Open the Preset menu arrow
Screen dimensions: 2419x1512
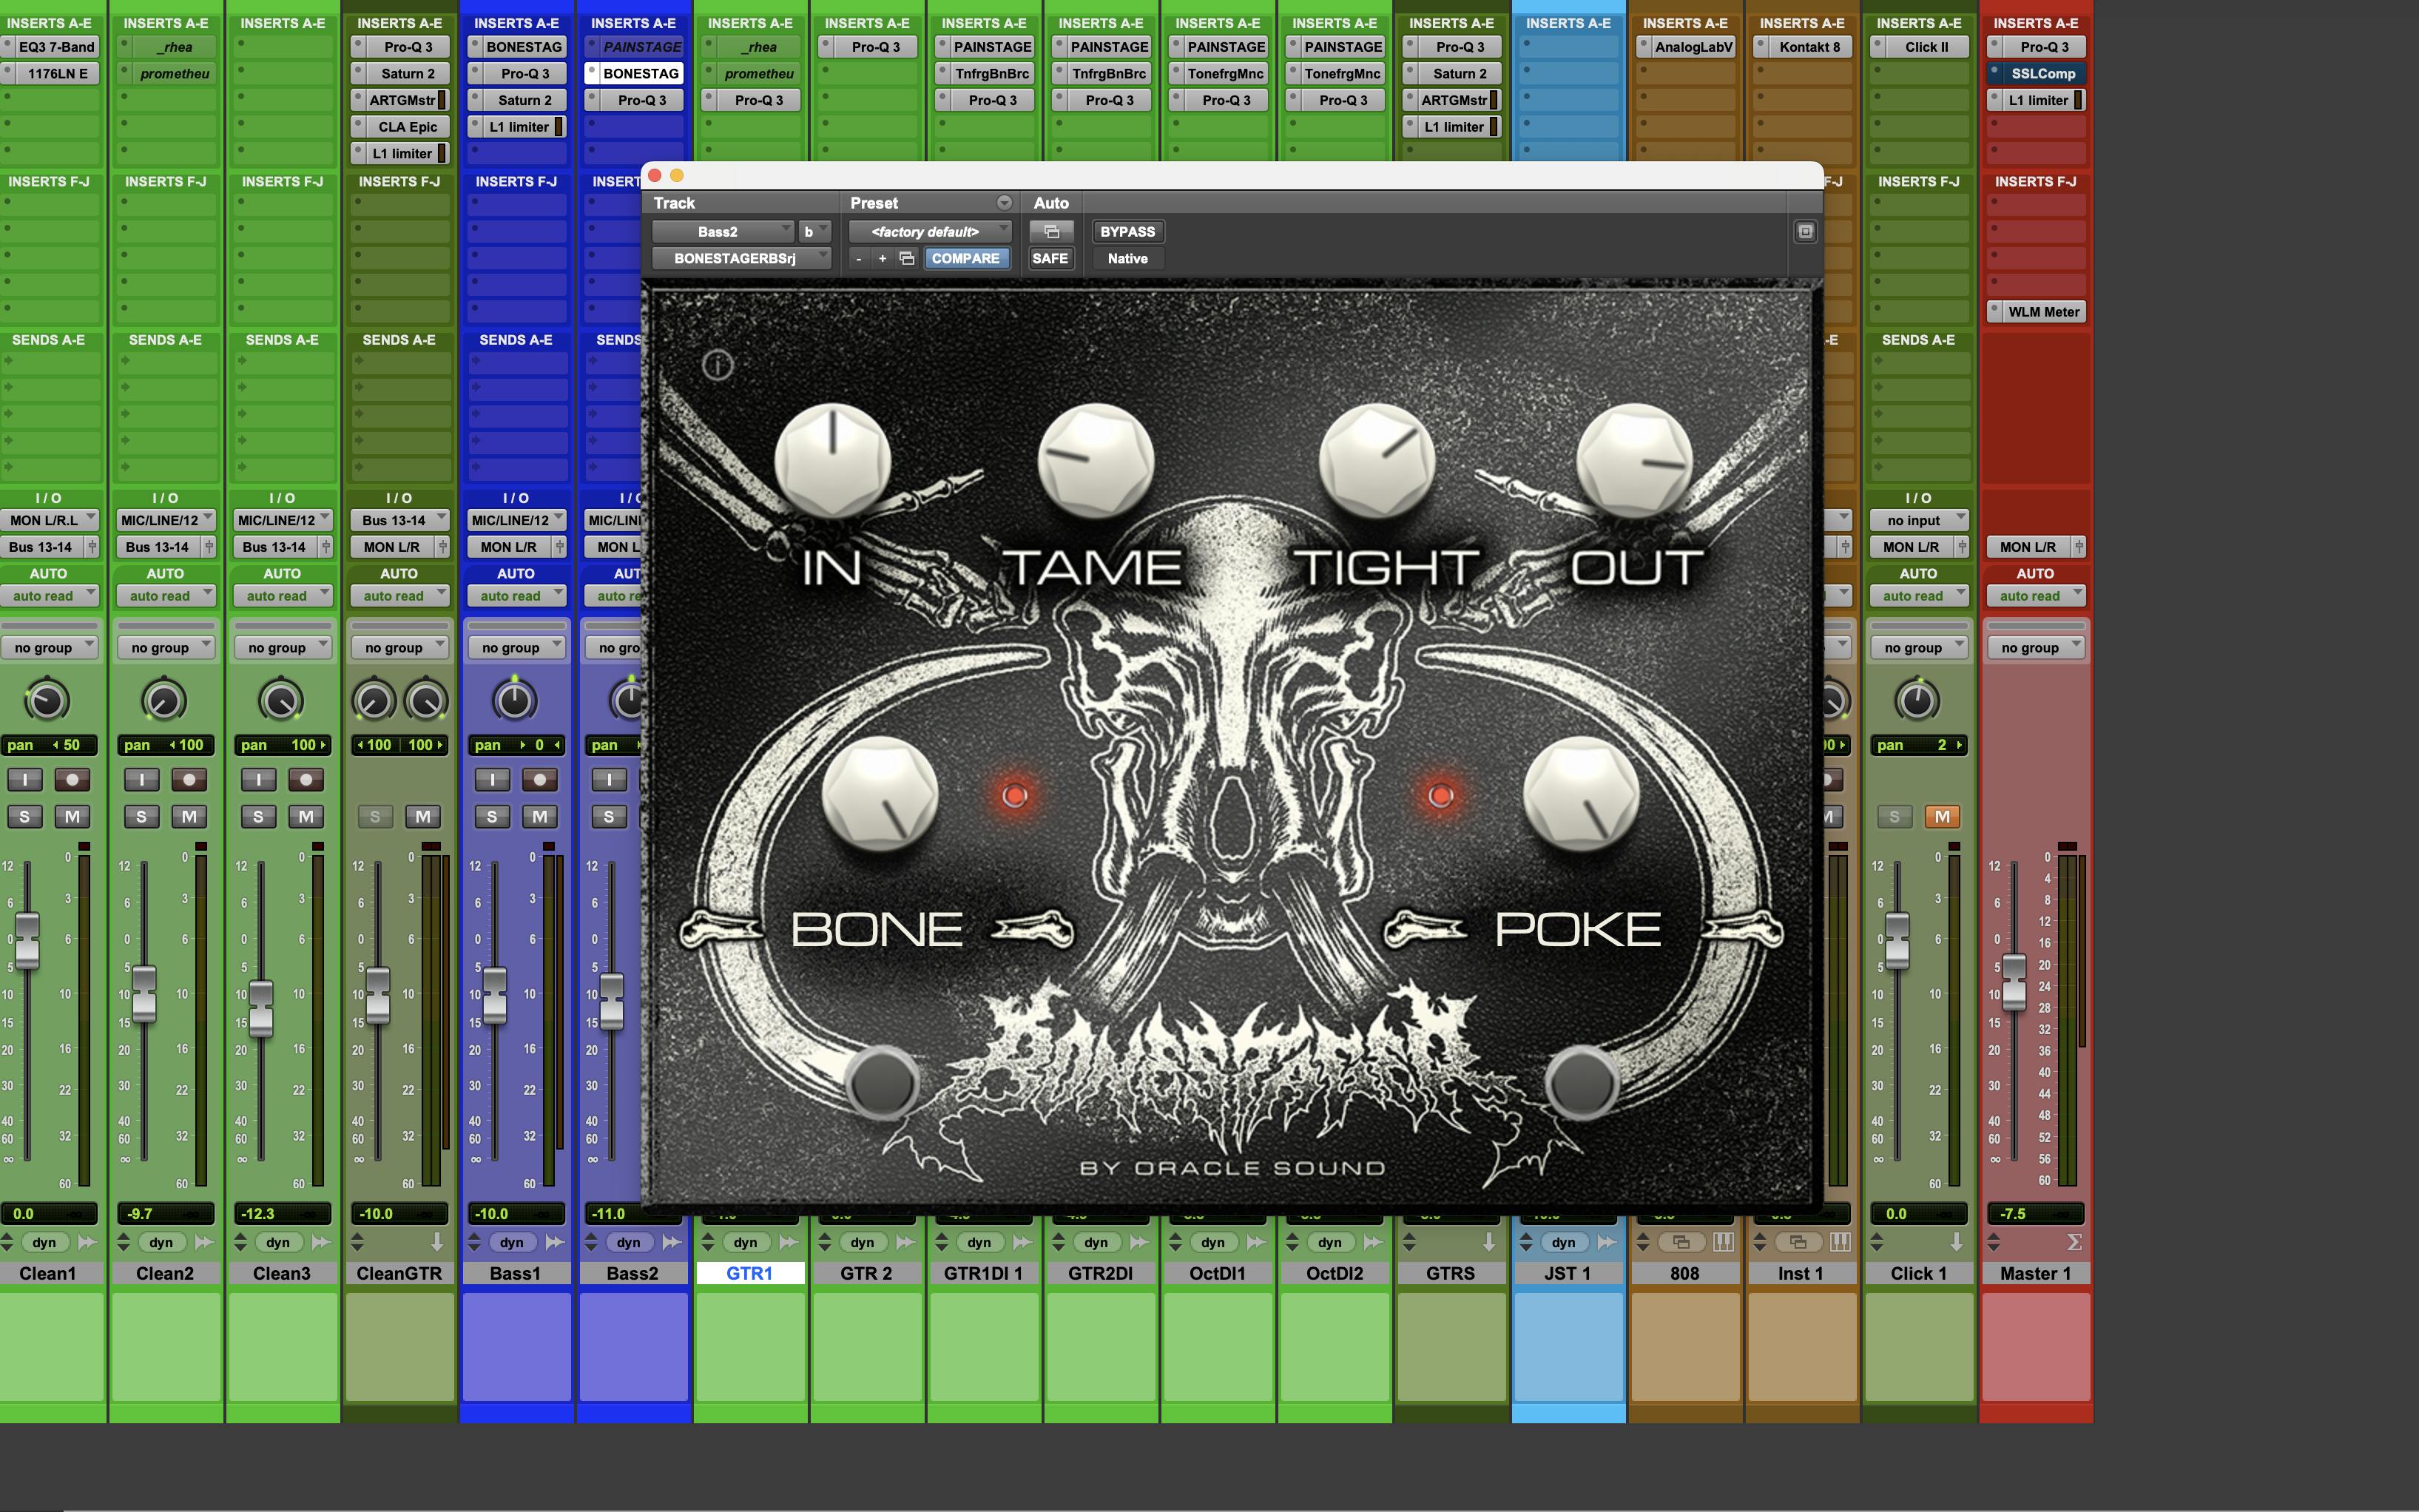[1003, 203]
